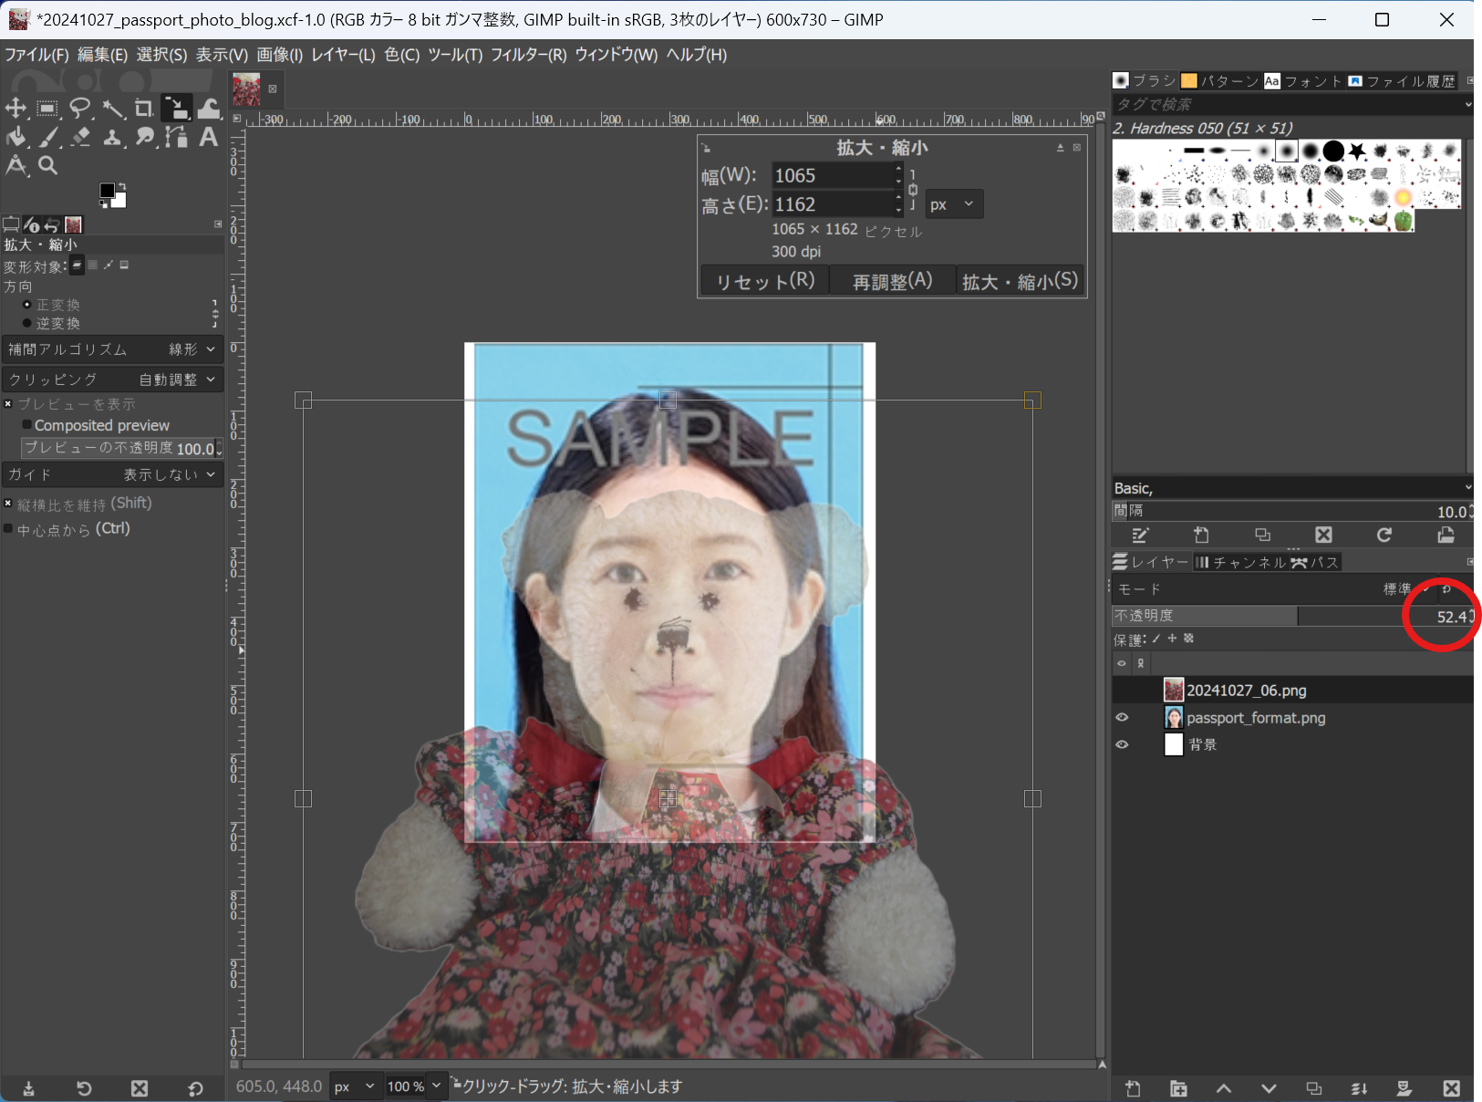The width and height of the screenshot is (1482, 1102).
Task: Switch to the チャンネル tab
Action: click(x=1240, y=562)
